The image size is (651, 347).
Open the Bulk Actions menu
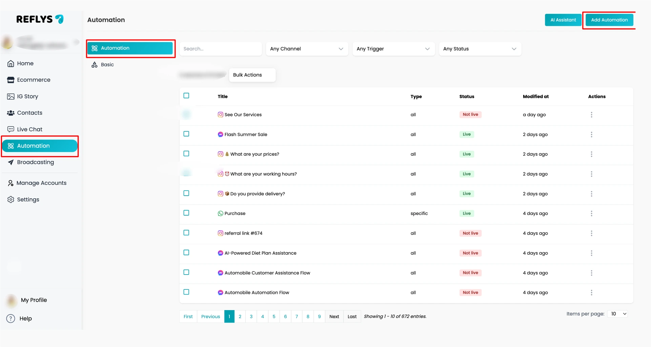click(x=252, y=75)
